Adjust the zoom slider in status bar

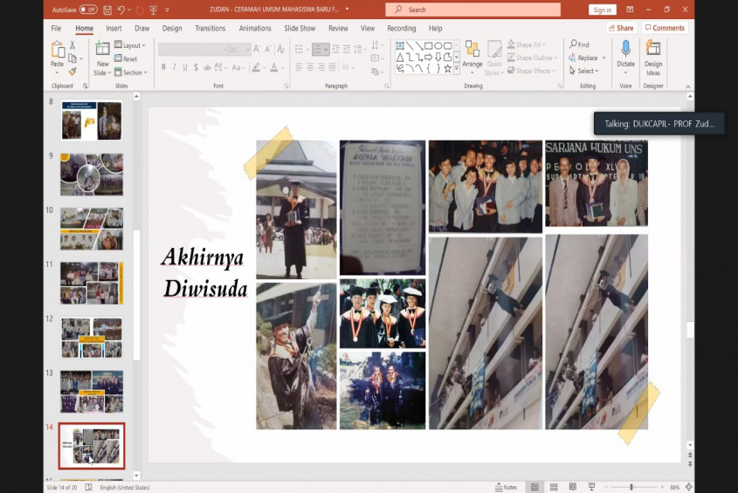[631, 487]
